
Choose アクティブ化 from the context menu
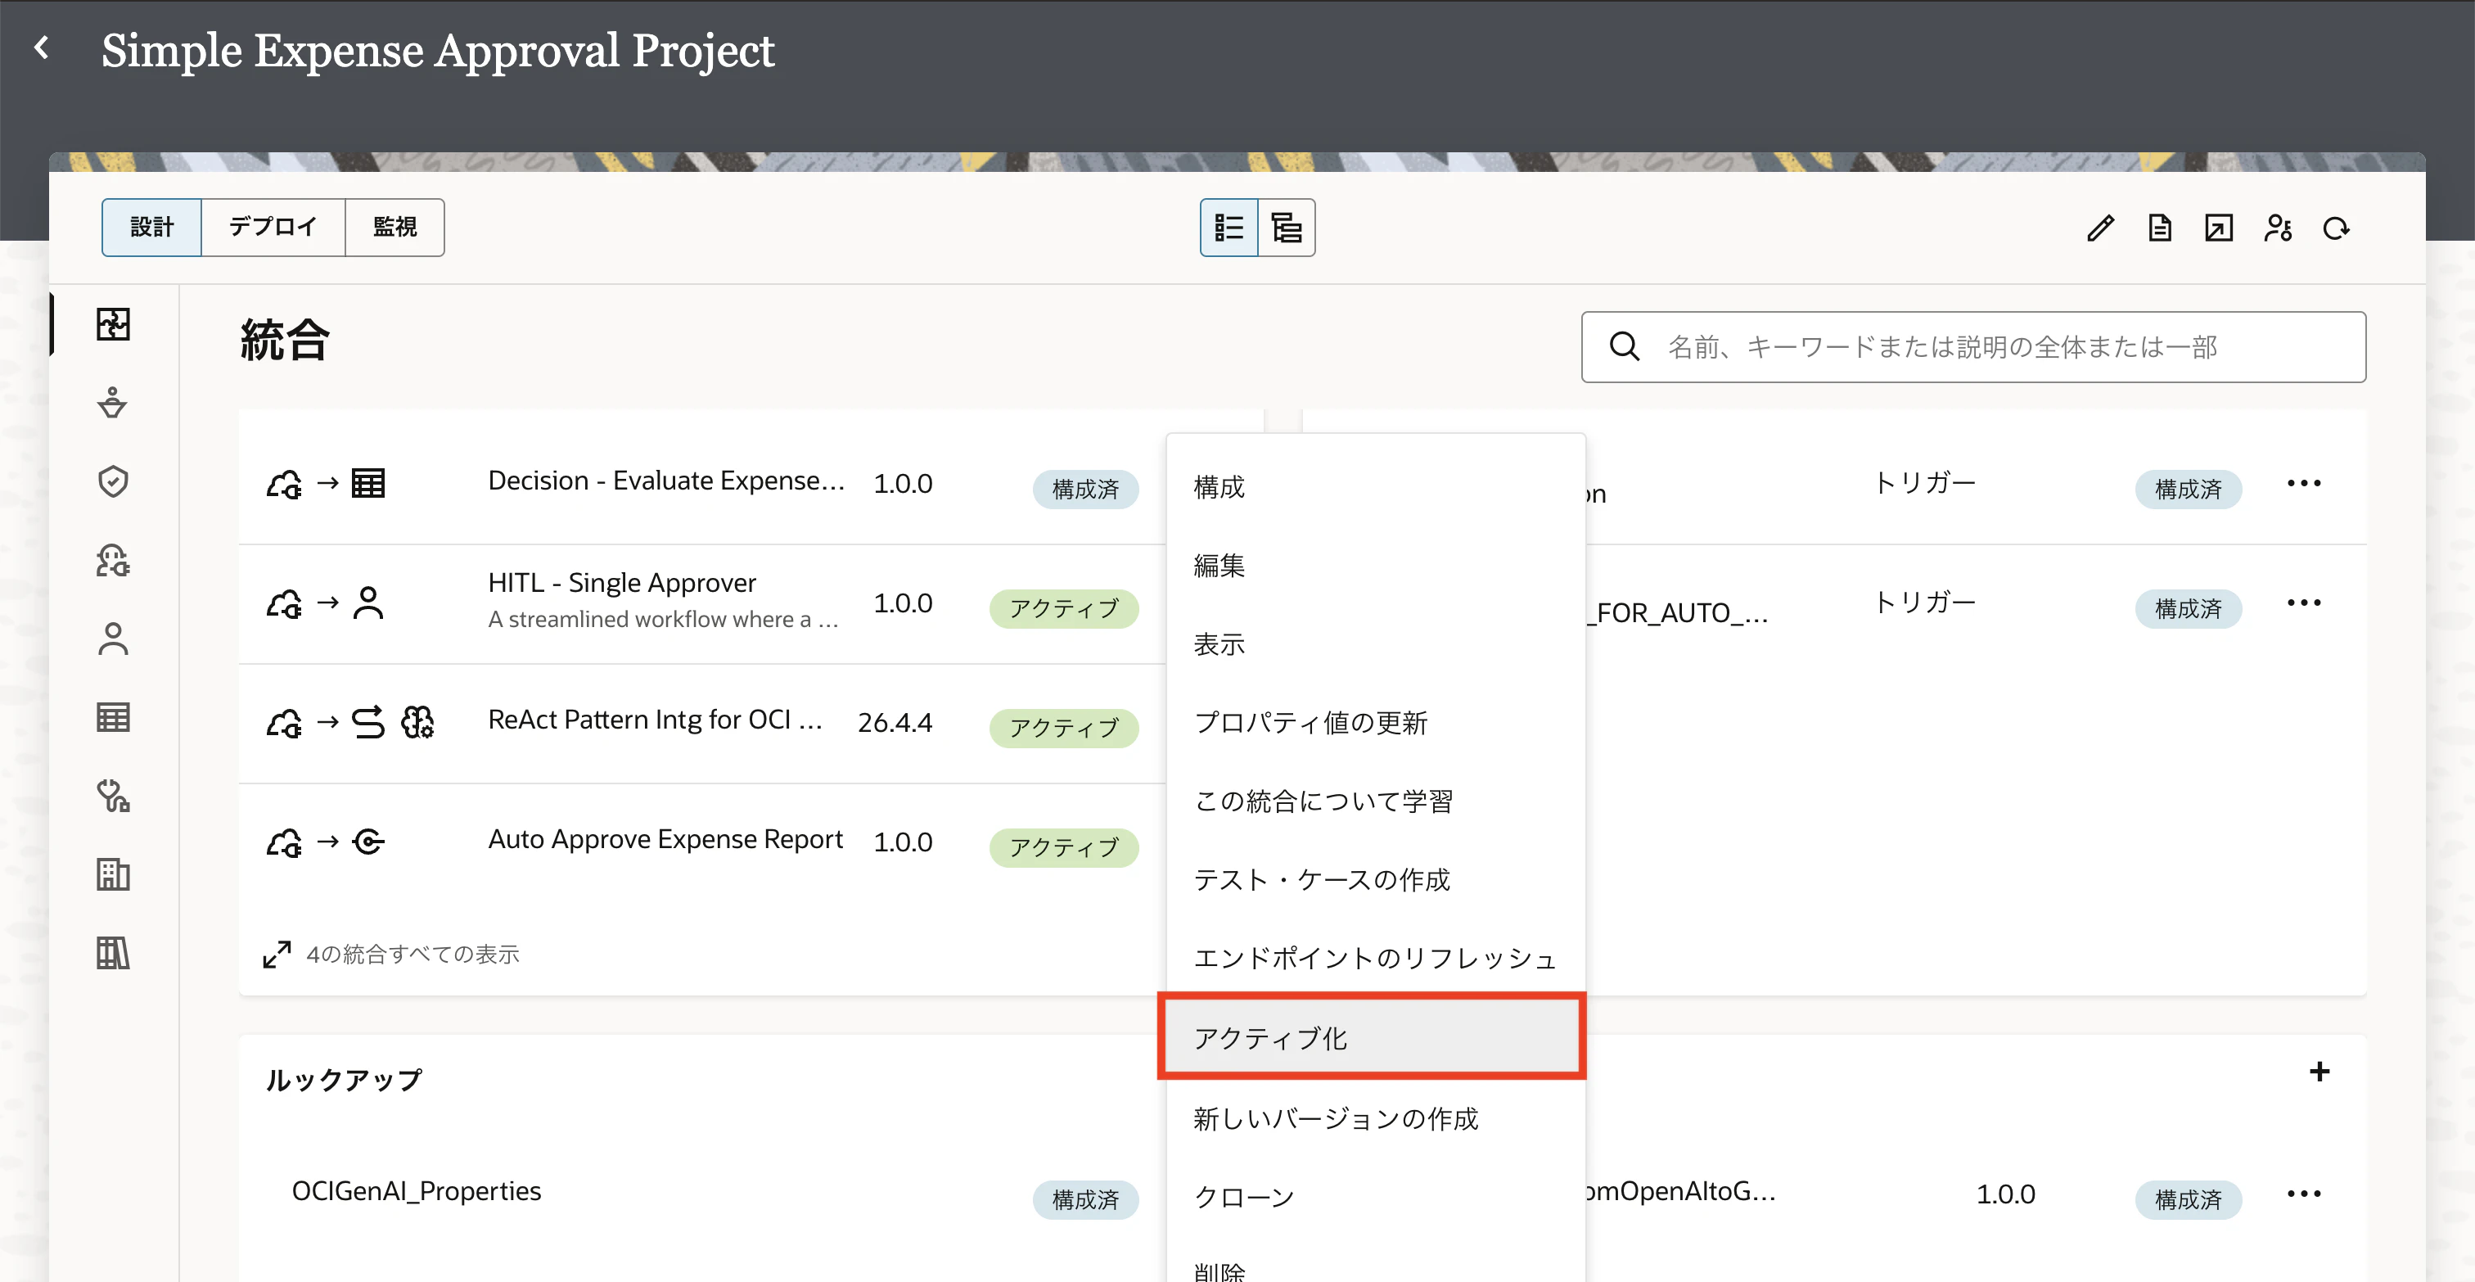[x=1373, y=1037]
